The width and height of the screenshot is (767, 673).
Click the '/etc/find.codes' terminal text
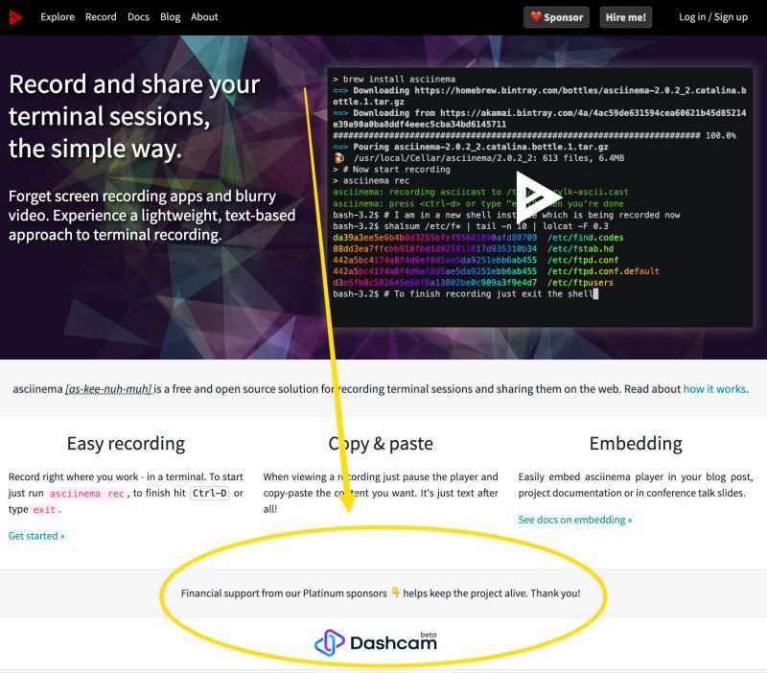tap(586, 238)
